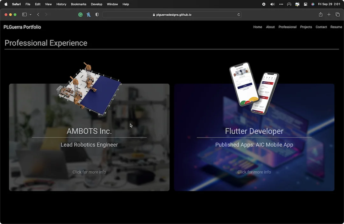This screenshot has height=224, width=344.
Task: Click the AirDrop-like menu bar icon
Action: 289,4
